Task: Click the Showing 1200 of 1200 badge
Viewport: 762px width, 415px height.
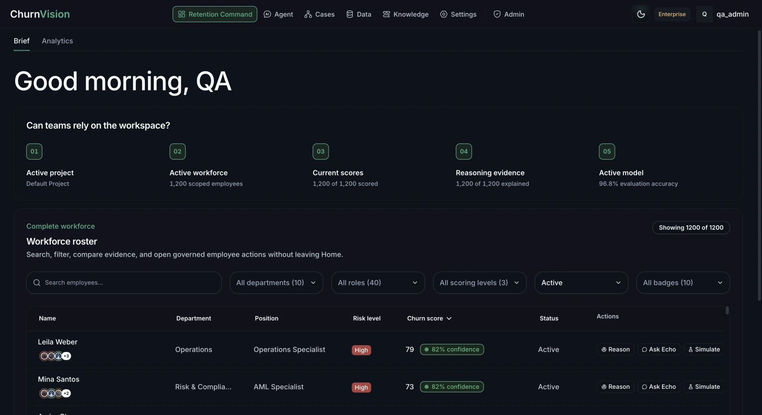Action: 691,228
